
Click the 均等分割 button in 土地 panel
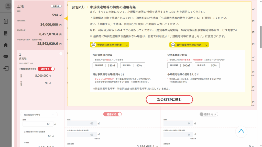(56, 6)
